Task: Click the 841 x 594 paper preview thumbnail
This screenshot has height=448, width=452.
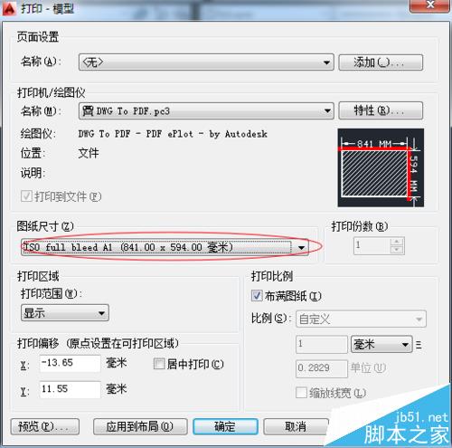Action: click(381, 167)
